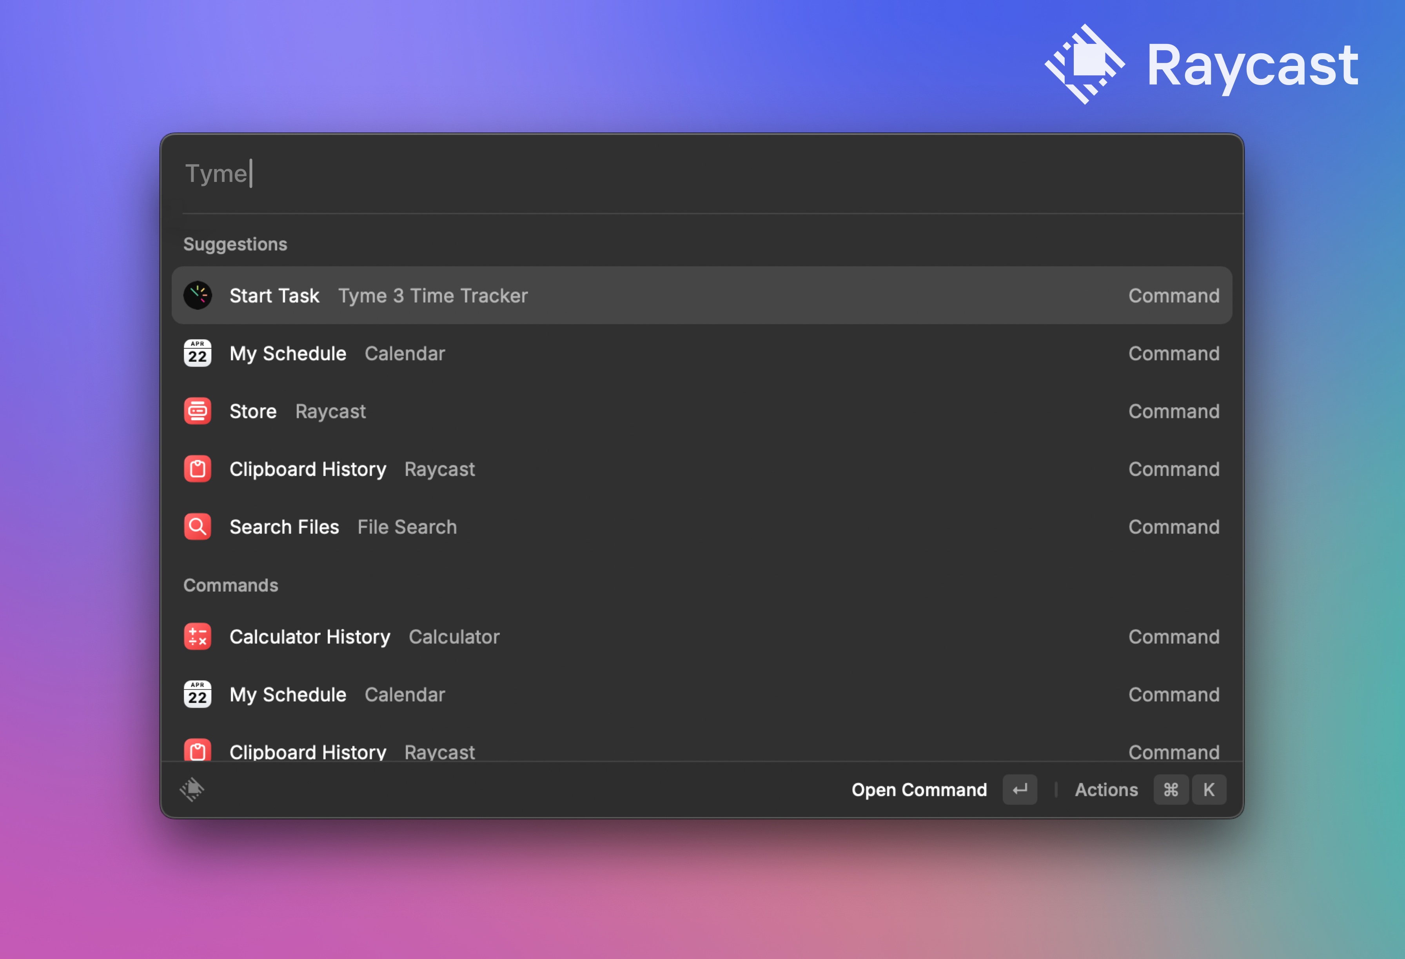Click in the search field containing Tyme
1405x959 pixels.
pyautogui.click(x=701, y=174)
